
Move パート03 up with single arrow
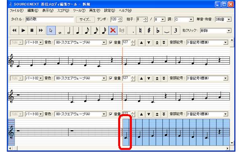pos(142,114)
